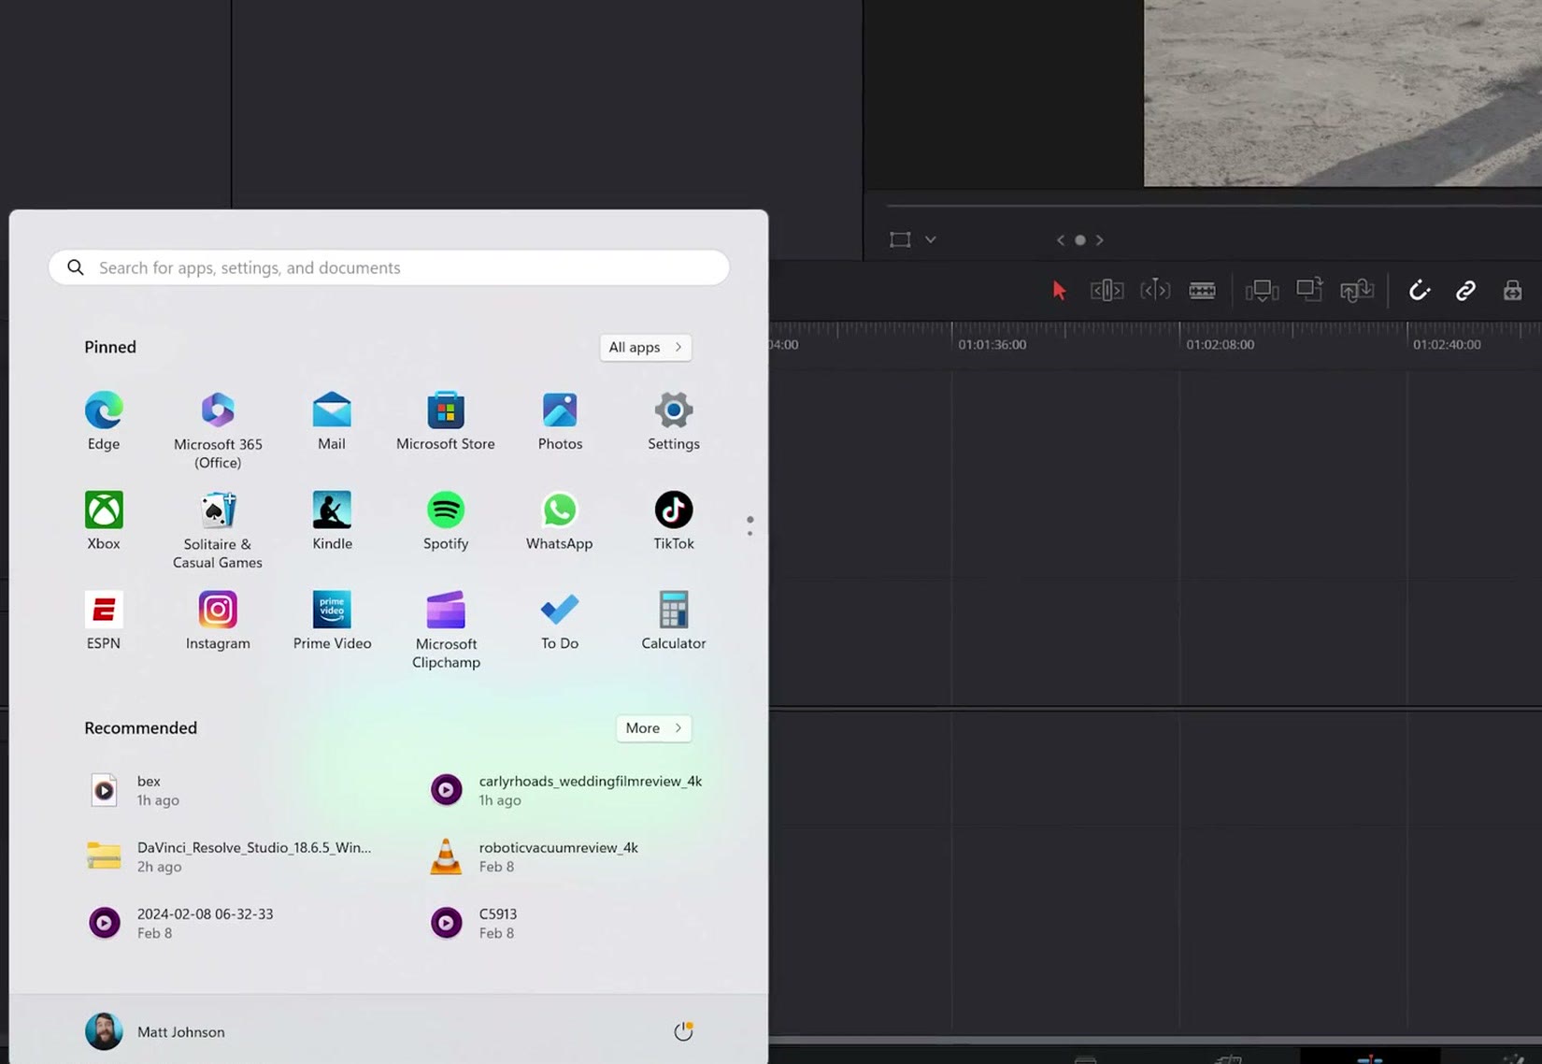
Task: Launch WhatsApp
Action: [x=560, y=522]
